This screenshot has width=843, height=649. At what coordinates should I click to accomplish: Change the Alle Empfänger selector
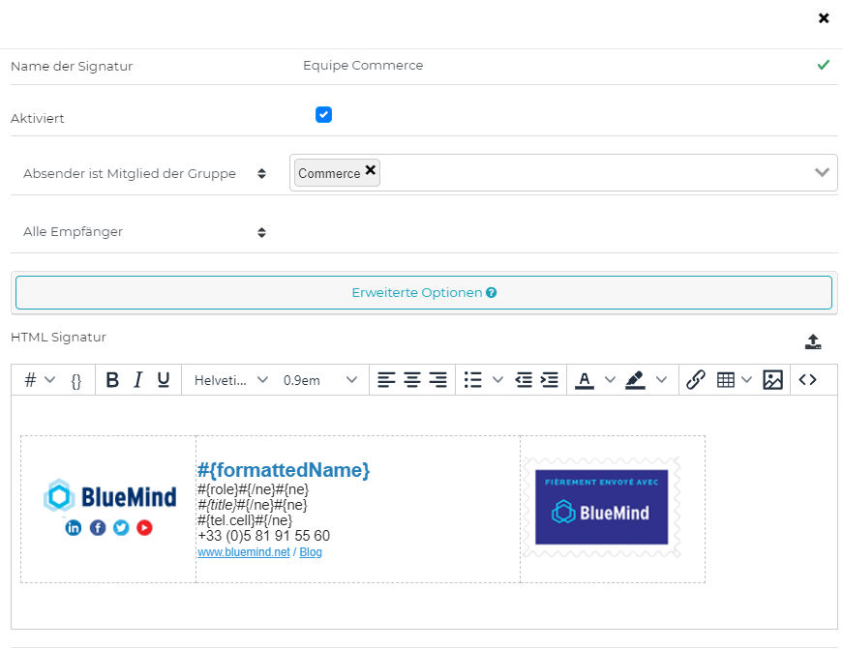pyautogui.click(x=145, y=232)
